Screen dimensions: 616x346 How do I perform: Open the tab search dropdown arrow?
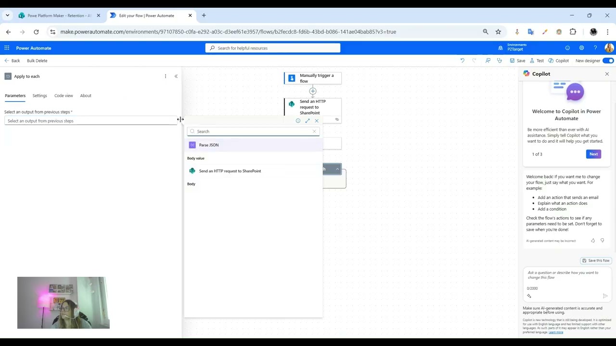[7, 15]
